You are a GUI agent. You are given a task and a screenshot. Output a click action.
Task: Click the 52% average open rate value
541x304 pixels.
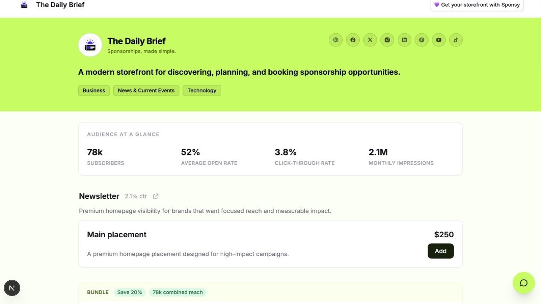coord(191,152)
